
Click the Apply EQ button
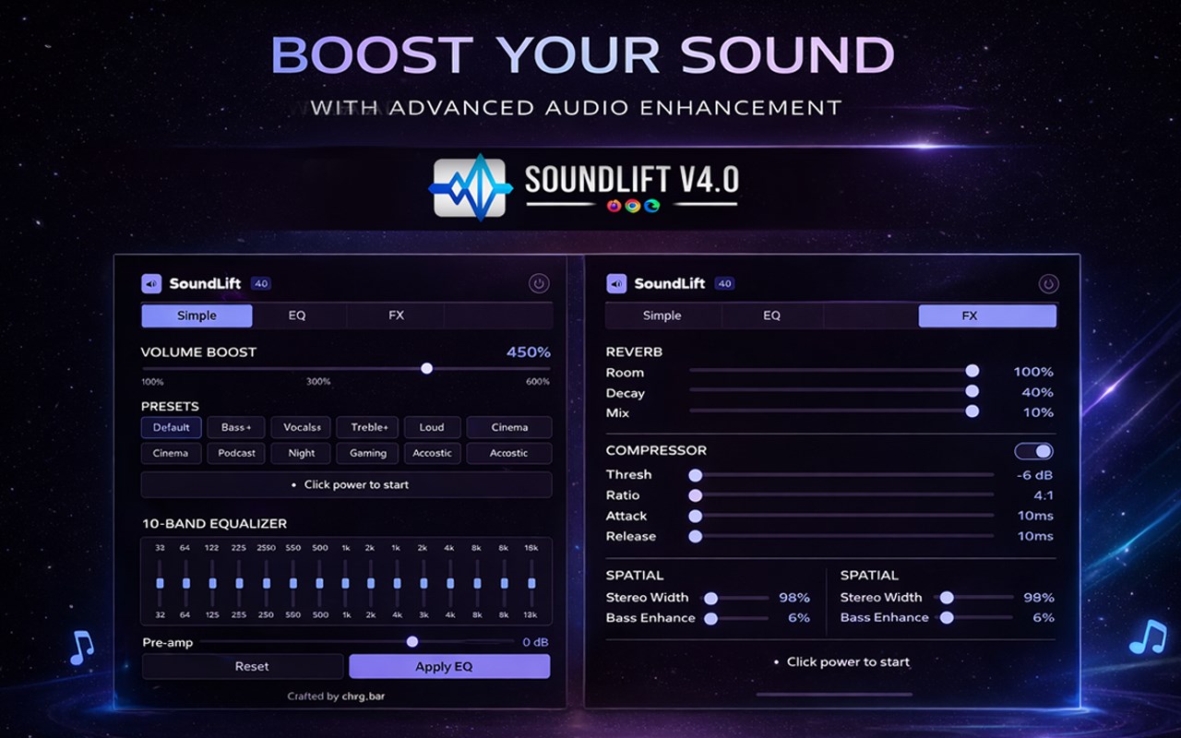click(x=449, y=666)
